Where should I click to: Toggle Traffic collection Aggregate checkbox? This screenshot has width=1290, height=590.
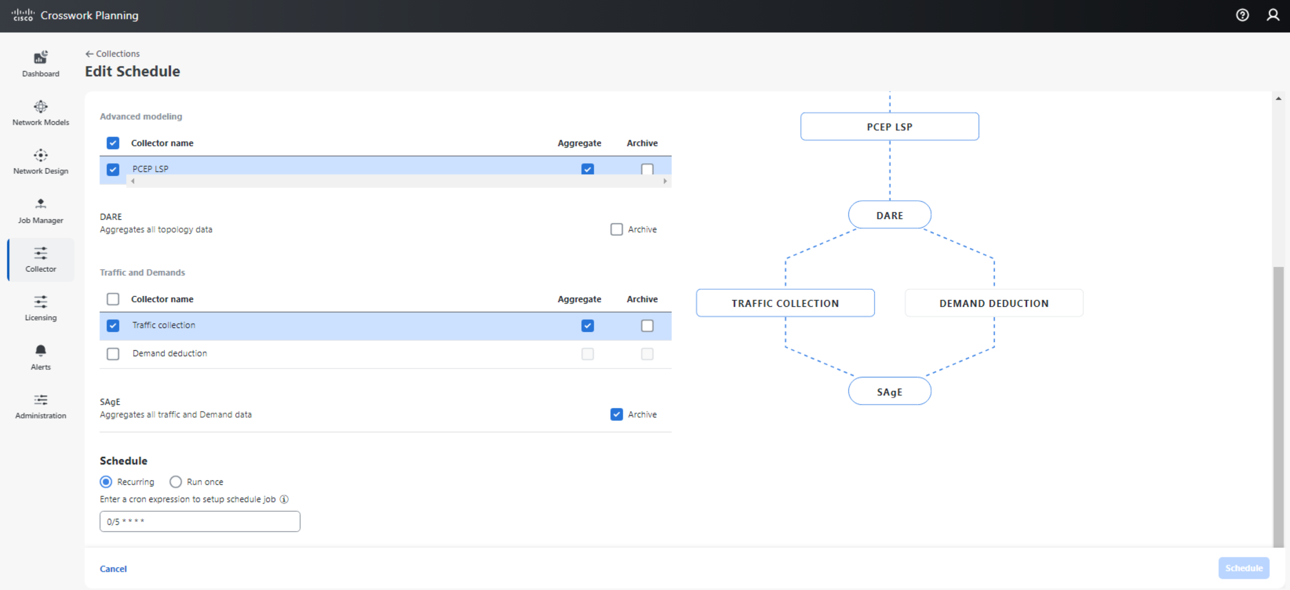(587, 326)
